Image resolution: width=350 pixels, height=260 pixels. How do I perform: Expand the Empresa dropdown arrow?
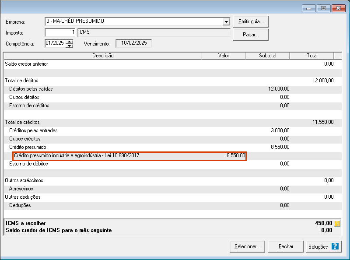click(226, 21)
